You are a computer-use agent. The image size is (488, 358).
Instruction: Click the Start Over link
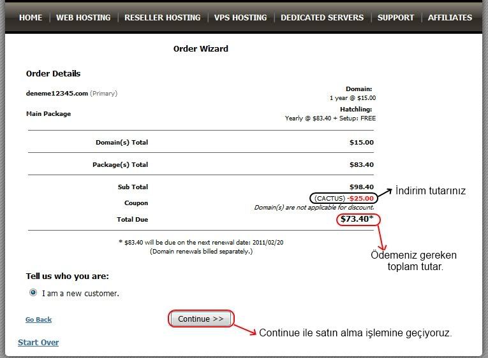(38, 342)
